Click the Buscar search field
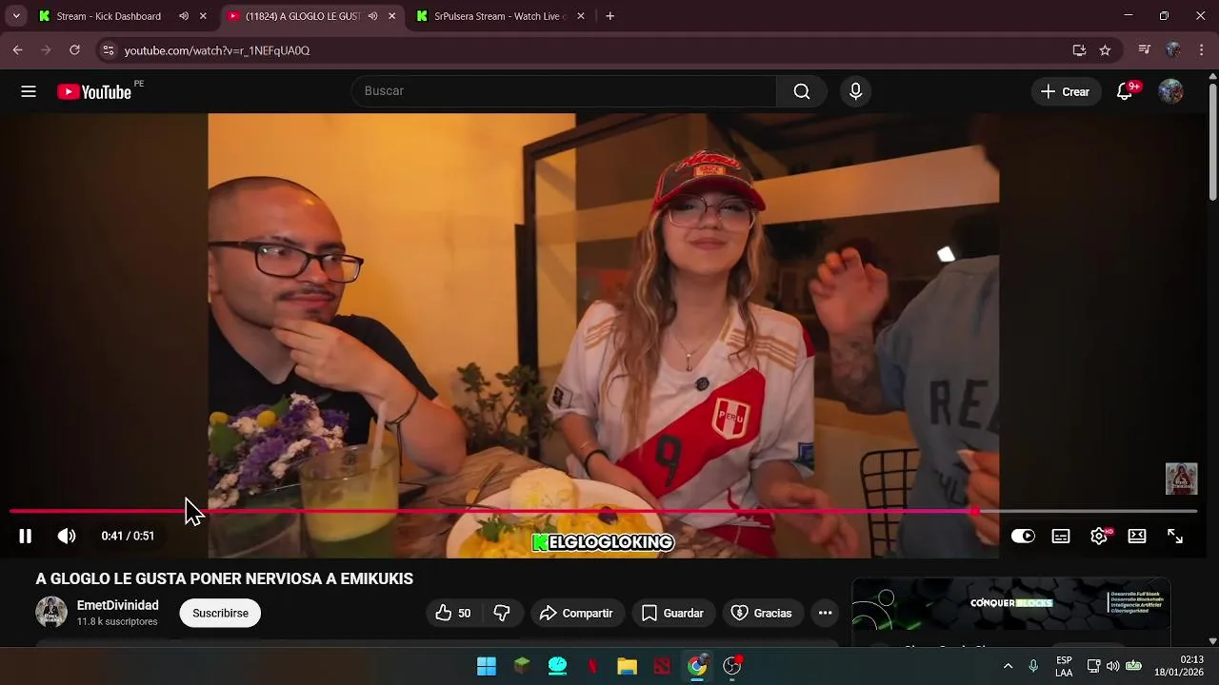This screenshot has width=1219, height=685. pos(564,91)
